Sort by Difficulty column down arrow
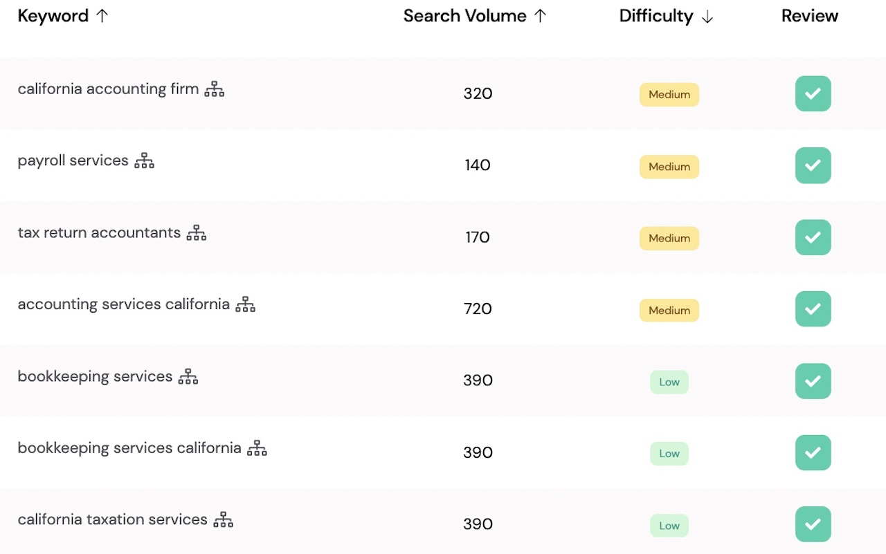 click(x=707, y=17)
